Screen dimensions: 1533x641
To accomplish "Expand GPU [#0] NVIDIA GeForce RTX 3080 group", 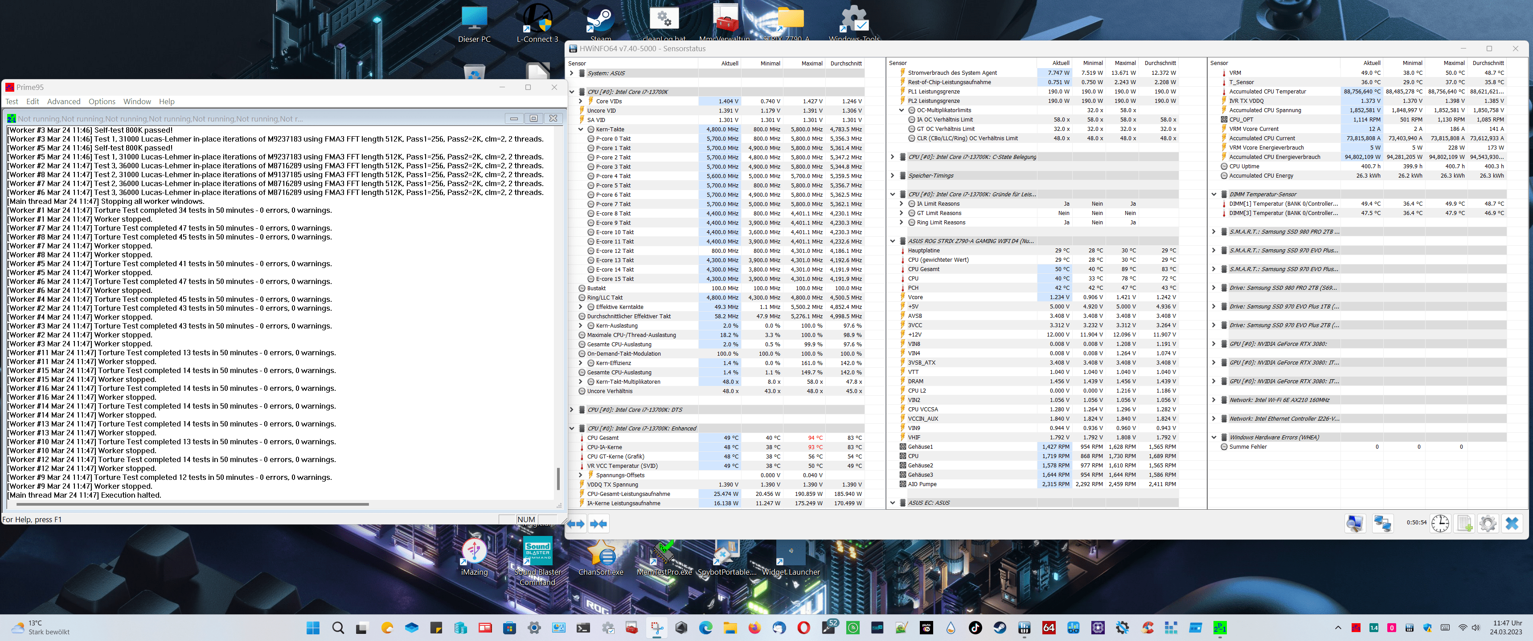I will [1214, 344].
